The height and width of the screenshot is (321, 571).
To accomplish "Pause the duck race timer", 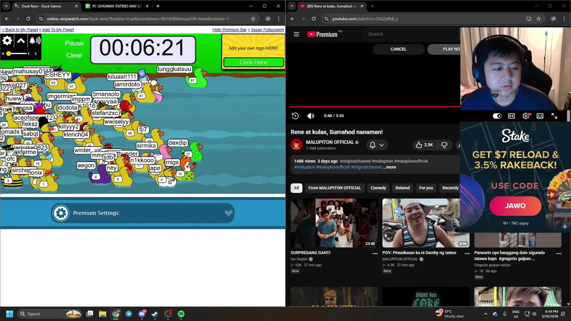I will (x=74, y=43).
